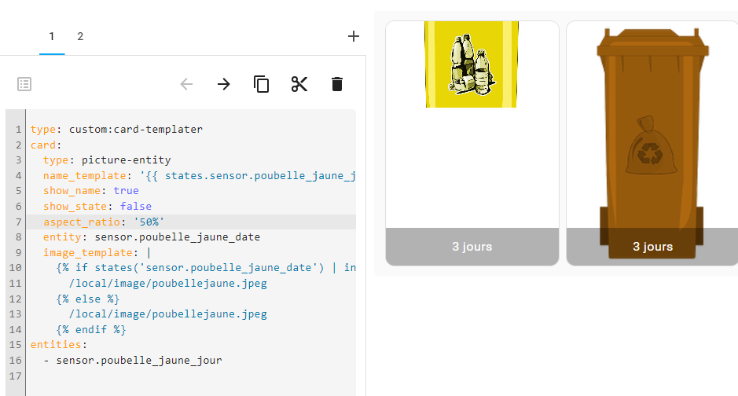Delete the card with trash icon
Image resolution: width=738 pixels, height=396 pixels.
[337, 84]
